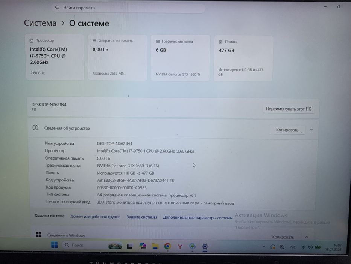Open Защита системы link

point(141,217)
